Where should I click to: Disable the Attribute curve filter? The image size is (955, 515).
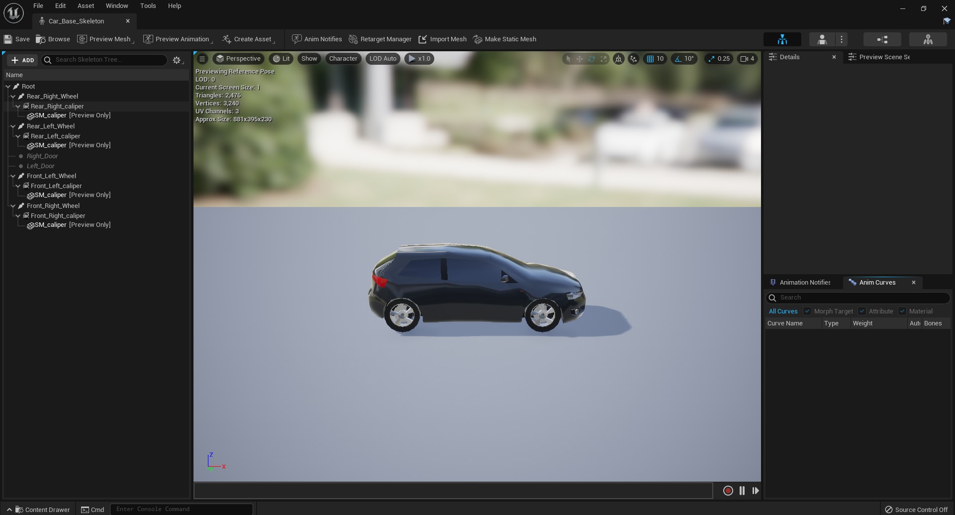tap(862, 311)
